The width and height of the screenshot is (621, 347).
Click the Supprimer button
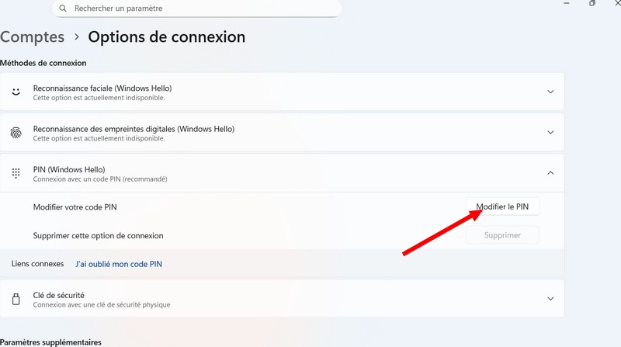coord(502,235)
